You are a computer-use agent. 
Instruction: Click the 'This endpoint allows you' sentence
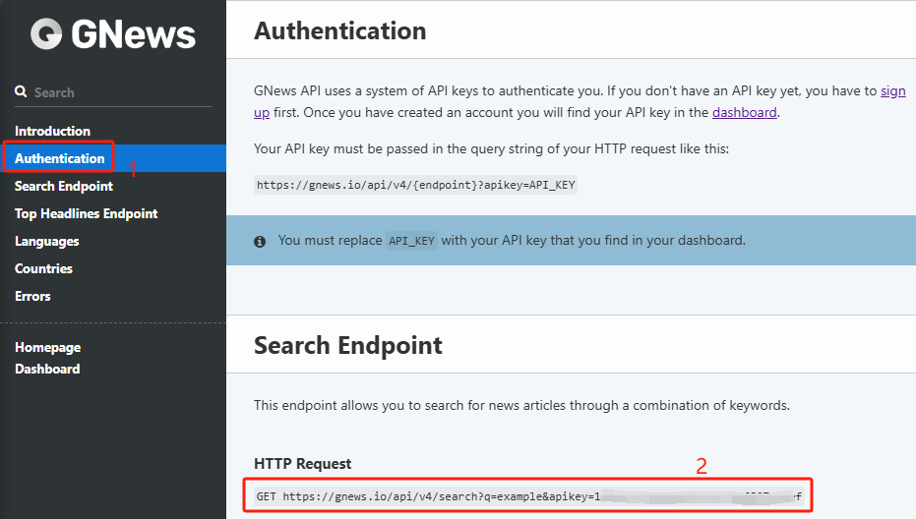521,405
